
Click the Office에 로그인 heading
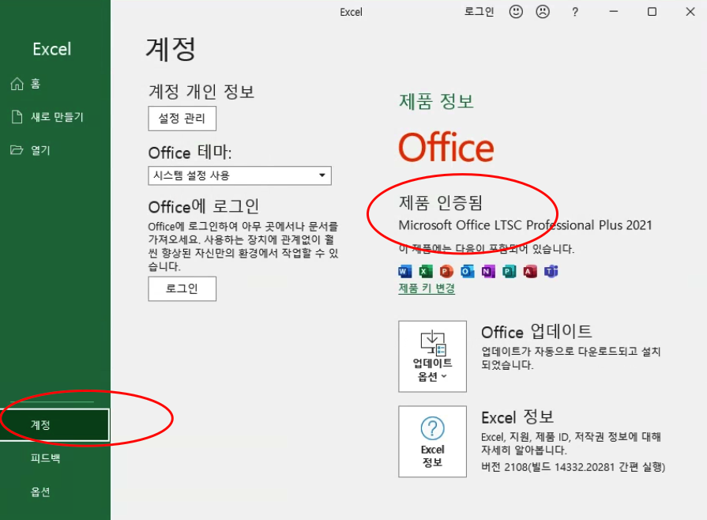click(204, 206)
